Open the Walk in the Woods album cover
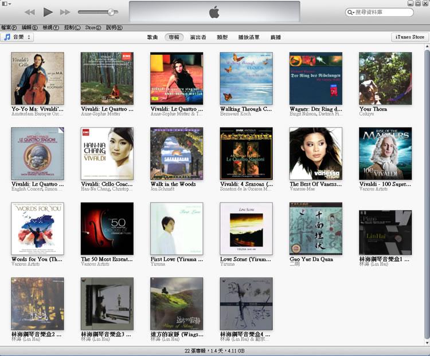This screenshot has width=430, height=356. tap(177, 153)
